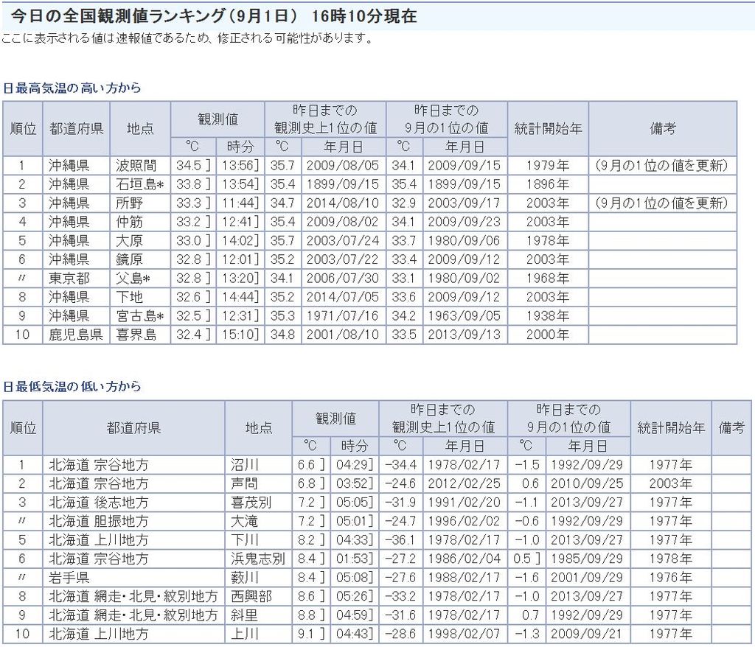The image size is (755, 647).
Task: Click the 9月の1位の値を更新 remark in 所野 row
Action: (661, 203)
